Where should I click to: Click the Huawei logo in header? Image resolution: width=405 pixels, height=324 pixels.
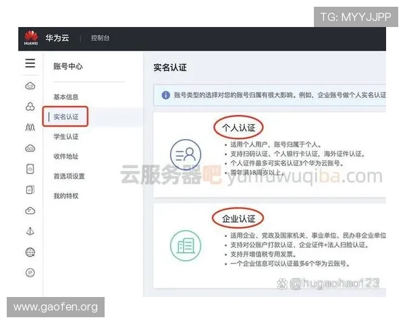pyautogui.click(x=31, y=38)
